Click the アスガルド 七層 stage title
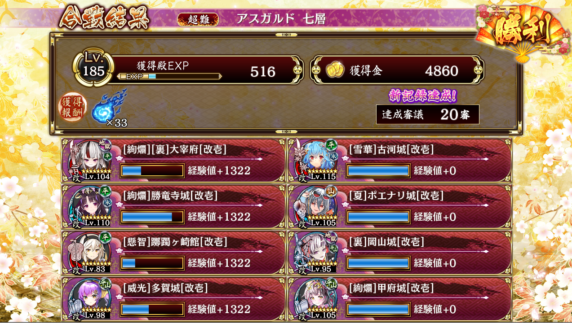 coord(281,19)
